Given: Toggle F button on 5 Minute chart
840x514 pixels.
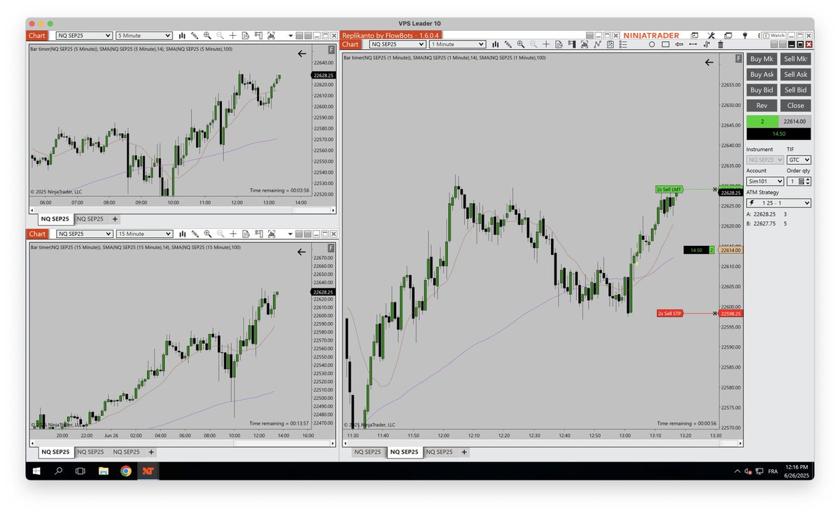Looking at the screenshot, I should (331, 50).
